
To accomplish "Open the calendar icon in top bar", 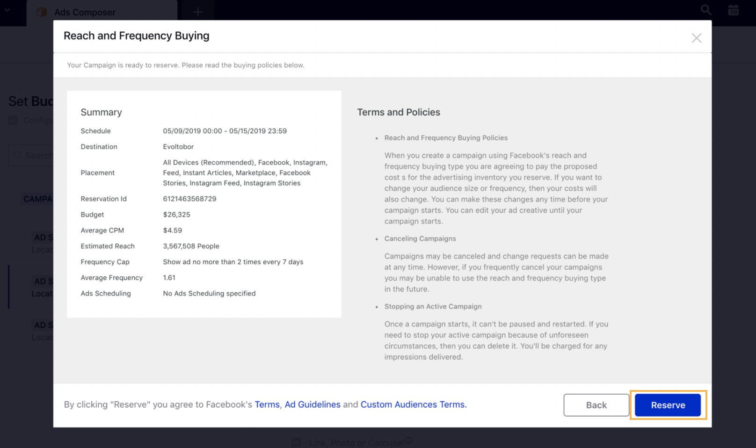I will click(x=733, y=10).
